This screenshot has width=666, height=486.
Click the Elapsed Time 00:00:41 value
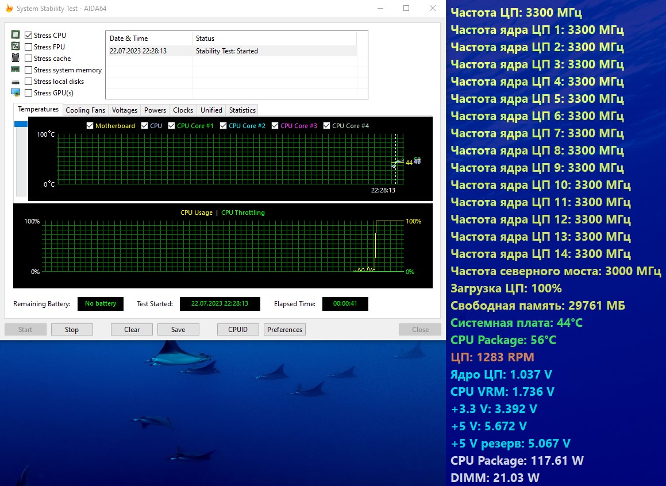click(x=345, y=303)
